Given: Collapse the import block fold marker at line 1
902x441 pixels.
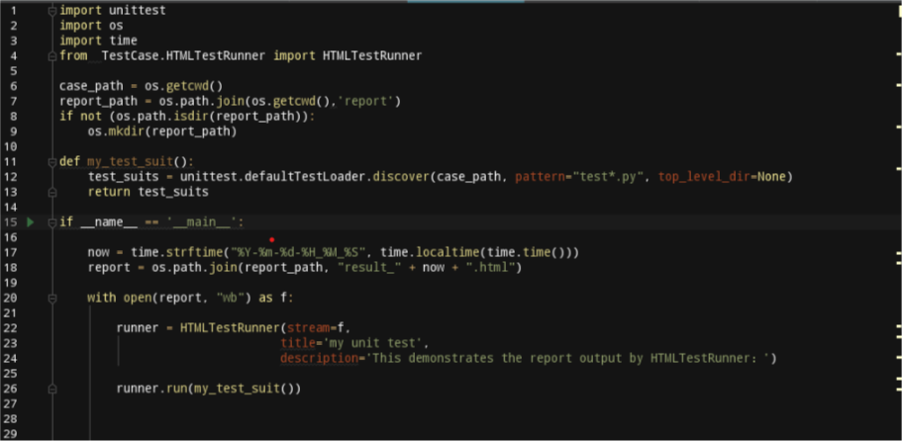Looking at the screenshot, I should (x=52, y=10).
